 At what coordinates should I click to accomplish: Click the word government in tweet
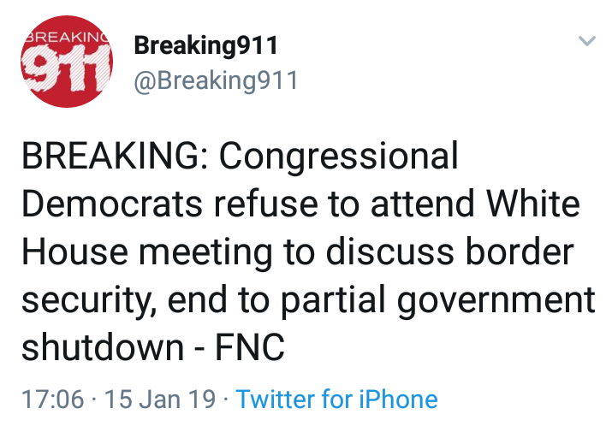[496, 301]
